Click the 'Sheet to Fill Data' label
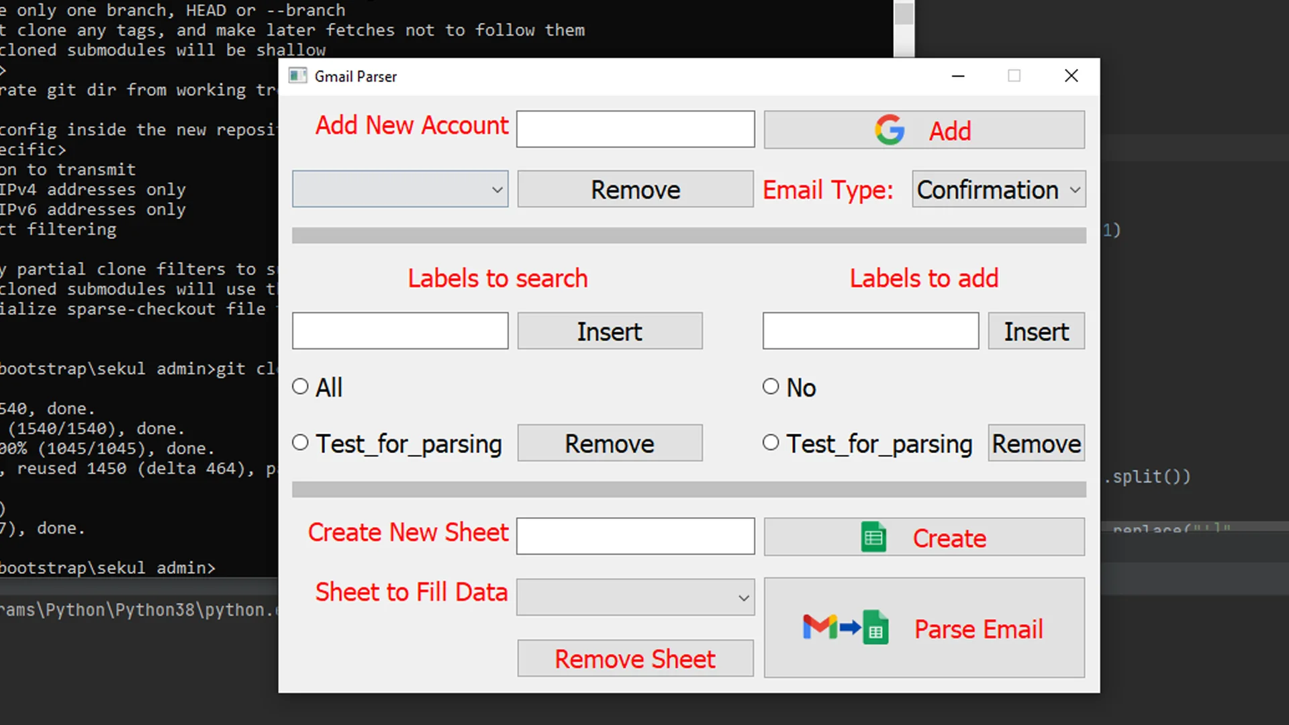Image resolution: width=1289 pixels, height=725 pixels. click(412, 592)
